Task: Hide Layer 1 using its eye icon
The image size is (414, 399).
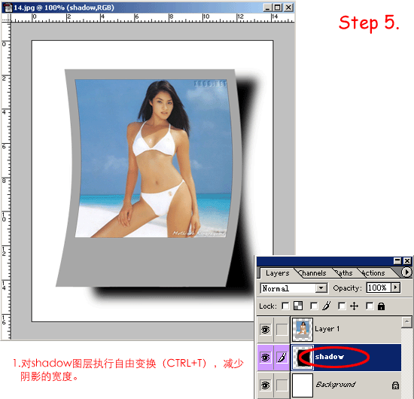Action: (265, 329)
